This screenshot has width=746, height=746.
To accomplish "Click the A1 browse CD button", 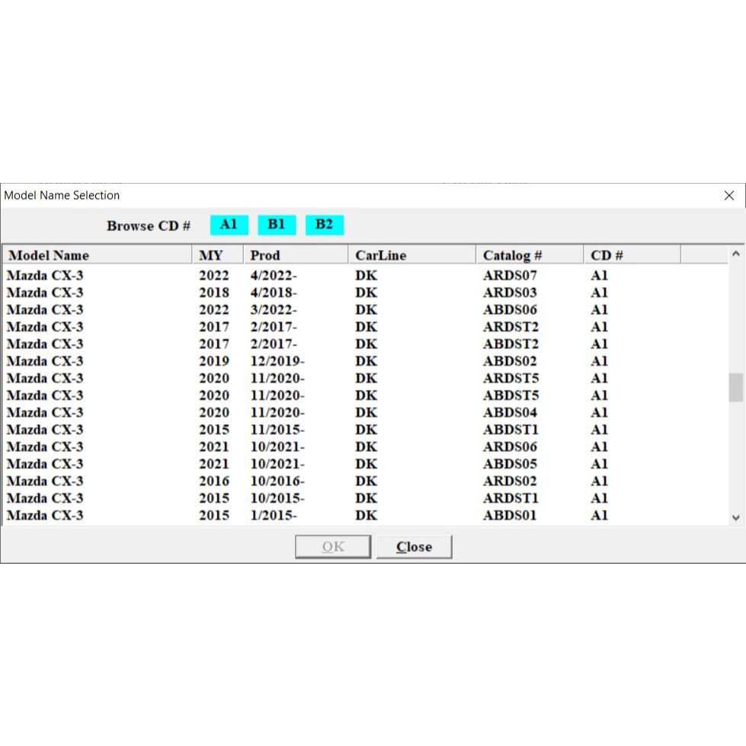I will tap(229, 225).
